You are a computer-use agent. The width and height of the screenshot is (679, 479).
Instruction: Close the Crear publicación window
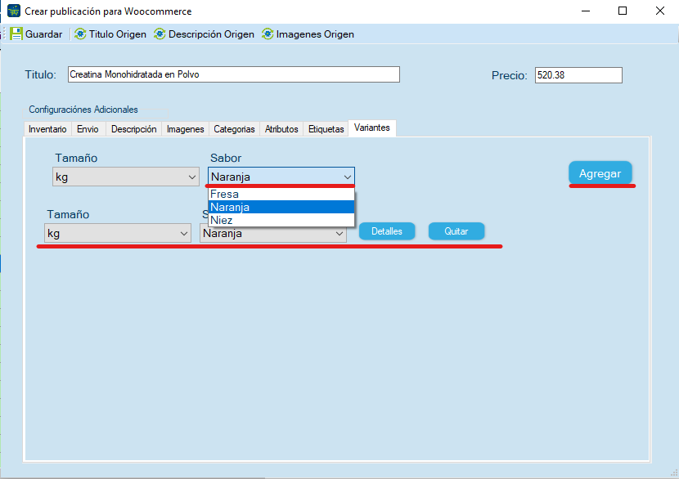(x=660, y=11)
